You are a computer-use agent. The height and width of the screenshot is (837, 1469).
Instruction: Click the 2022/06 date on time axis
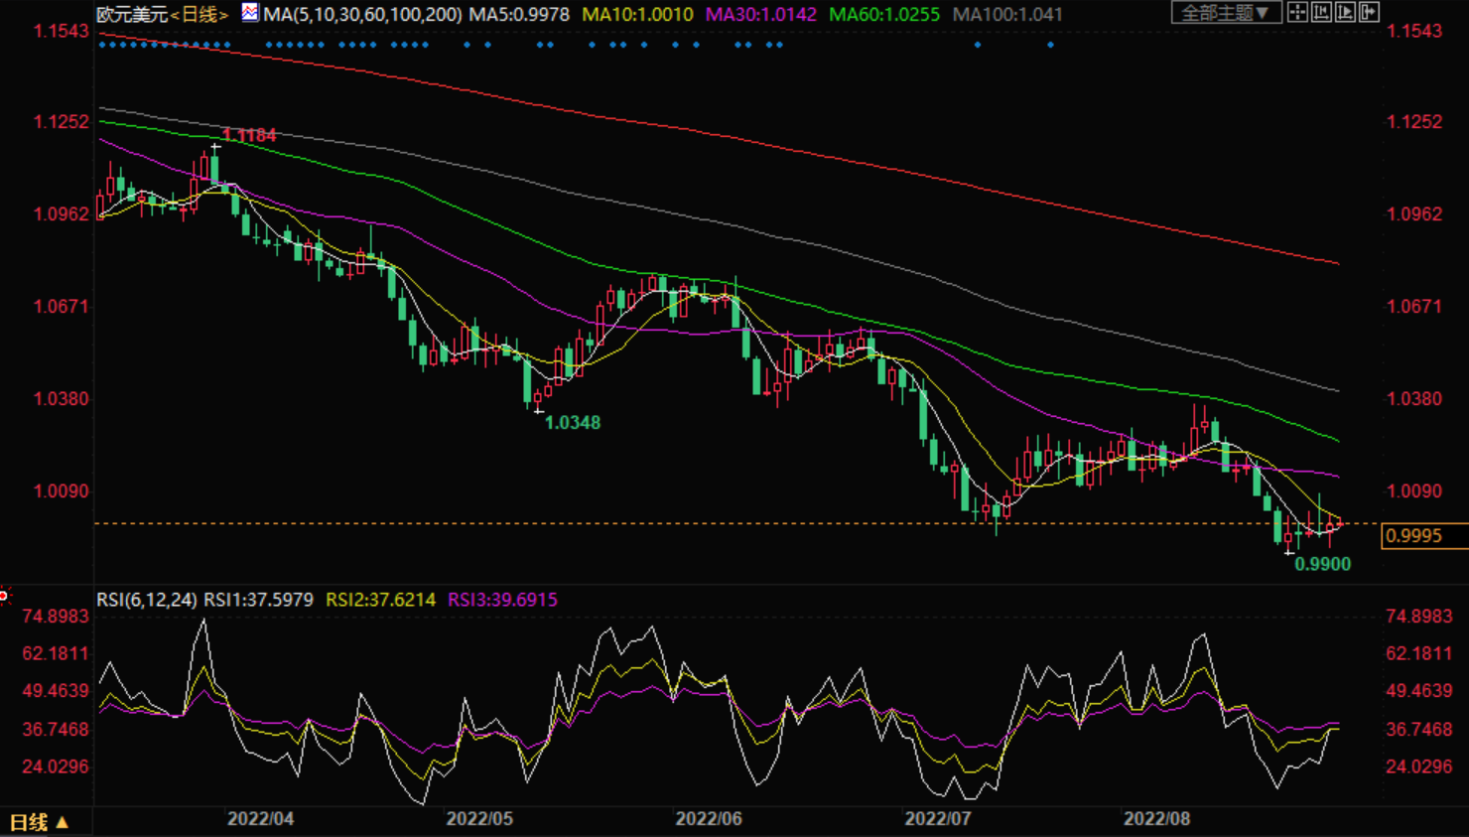click(x=709, y=819)
